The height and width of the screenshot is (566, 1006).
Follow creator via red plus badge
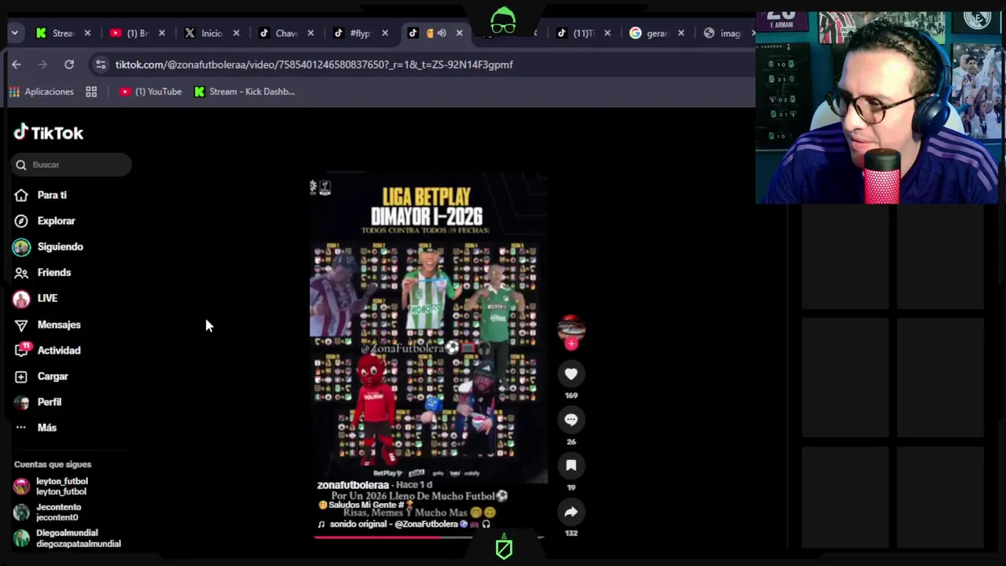click(x=571, y=344)
